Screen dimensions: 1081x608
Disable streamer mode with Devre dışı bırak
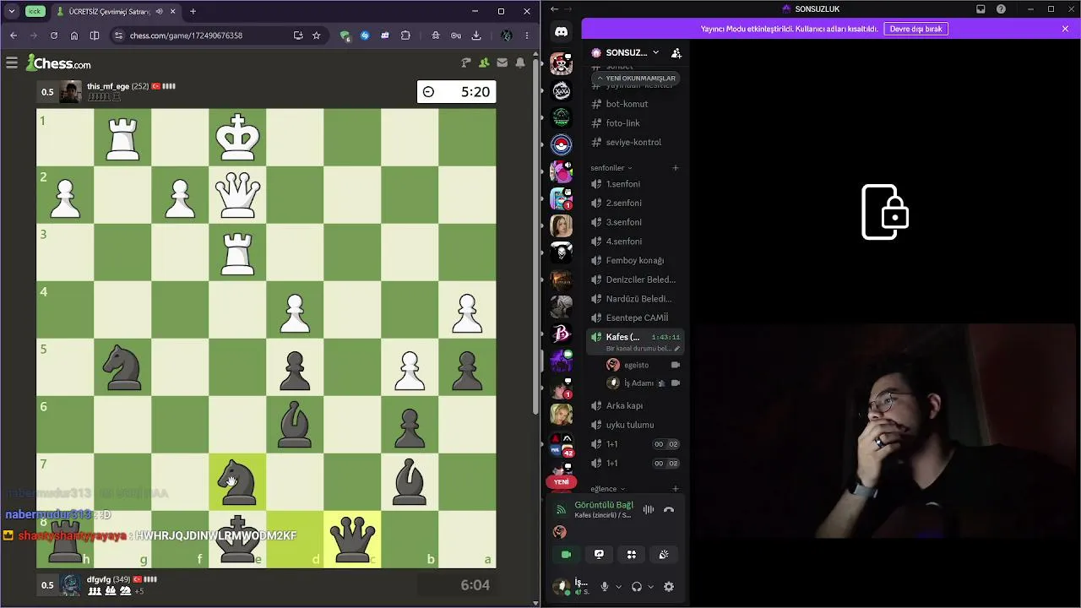pos(916,29)
